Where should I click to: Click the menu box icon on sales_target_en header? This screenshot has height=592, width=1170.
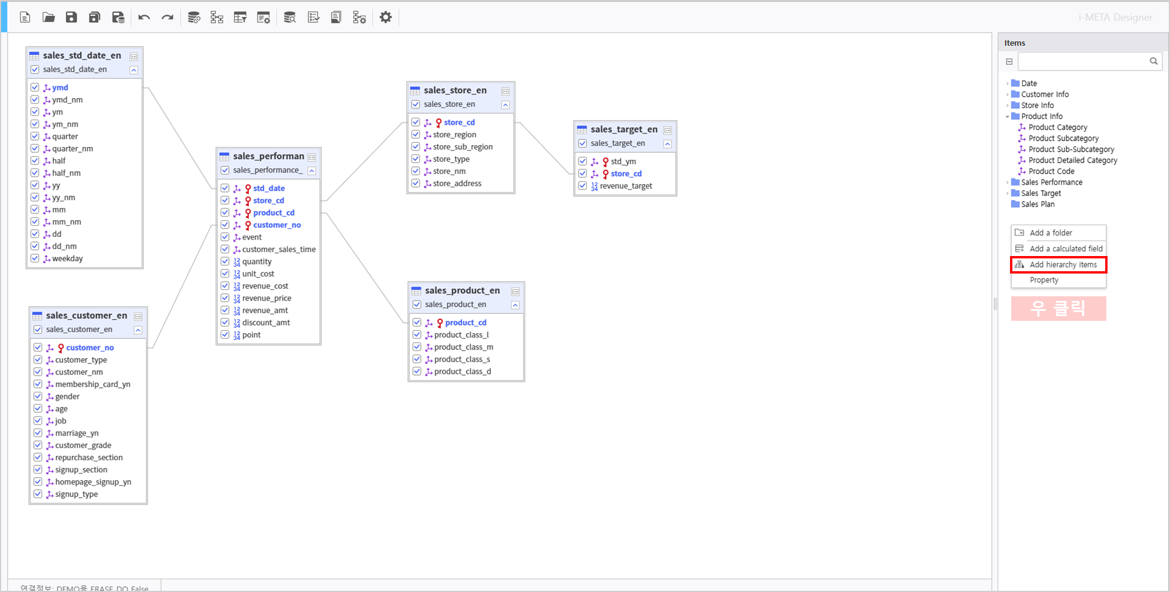(667, 131)
